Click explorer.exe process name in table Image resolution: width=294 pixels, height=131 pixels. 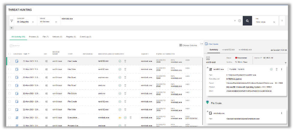103,77
